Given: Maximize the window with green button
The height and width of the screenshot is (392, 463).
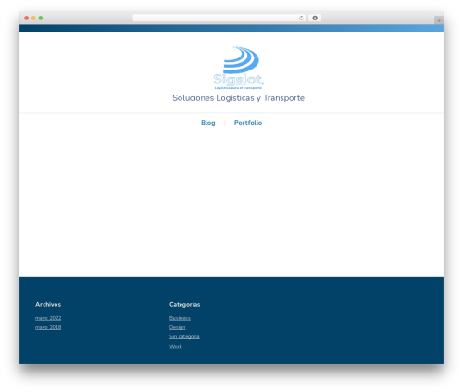Looking at the screenshot, I should pyautogui.click(x=41, y=18).
